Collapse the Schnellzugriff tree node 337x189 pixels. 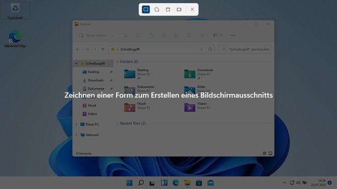click(x=76, y=64)
